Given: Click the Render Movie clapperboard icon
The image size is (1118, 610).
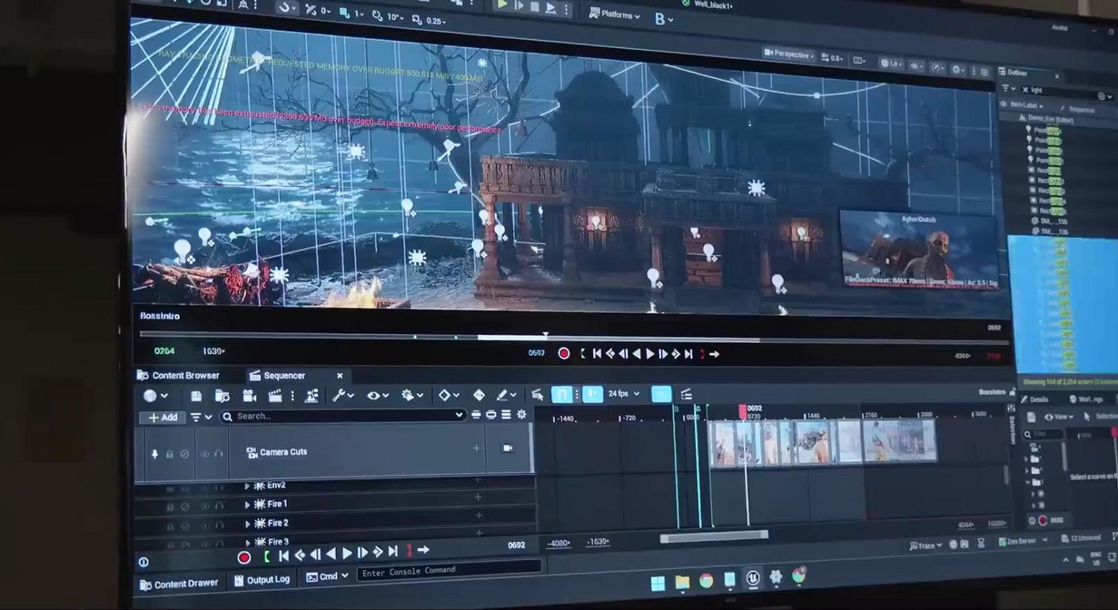Looking at the screenshot, I should (275, 396).
